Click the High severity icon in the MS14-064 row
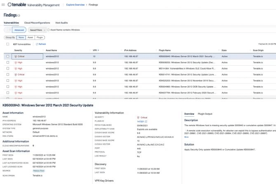276x184 pixels. 16,69
